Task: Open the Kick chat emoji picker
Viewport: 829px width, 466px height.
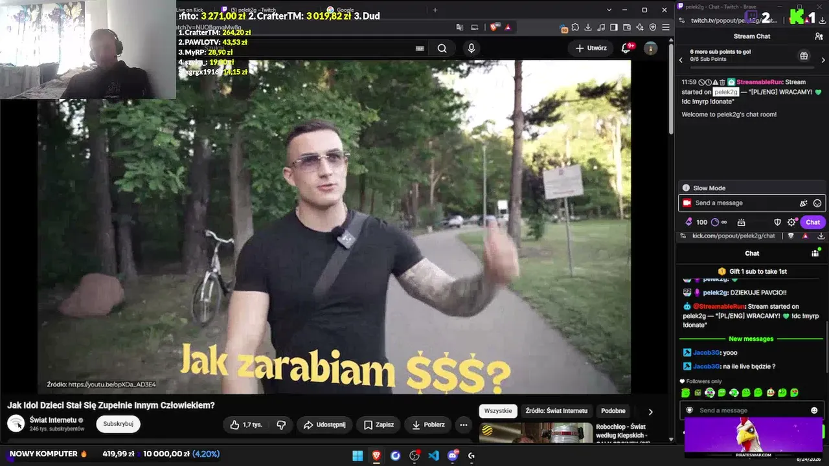Action: click(814, 410)
